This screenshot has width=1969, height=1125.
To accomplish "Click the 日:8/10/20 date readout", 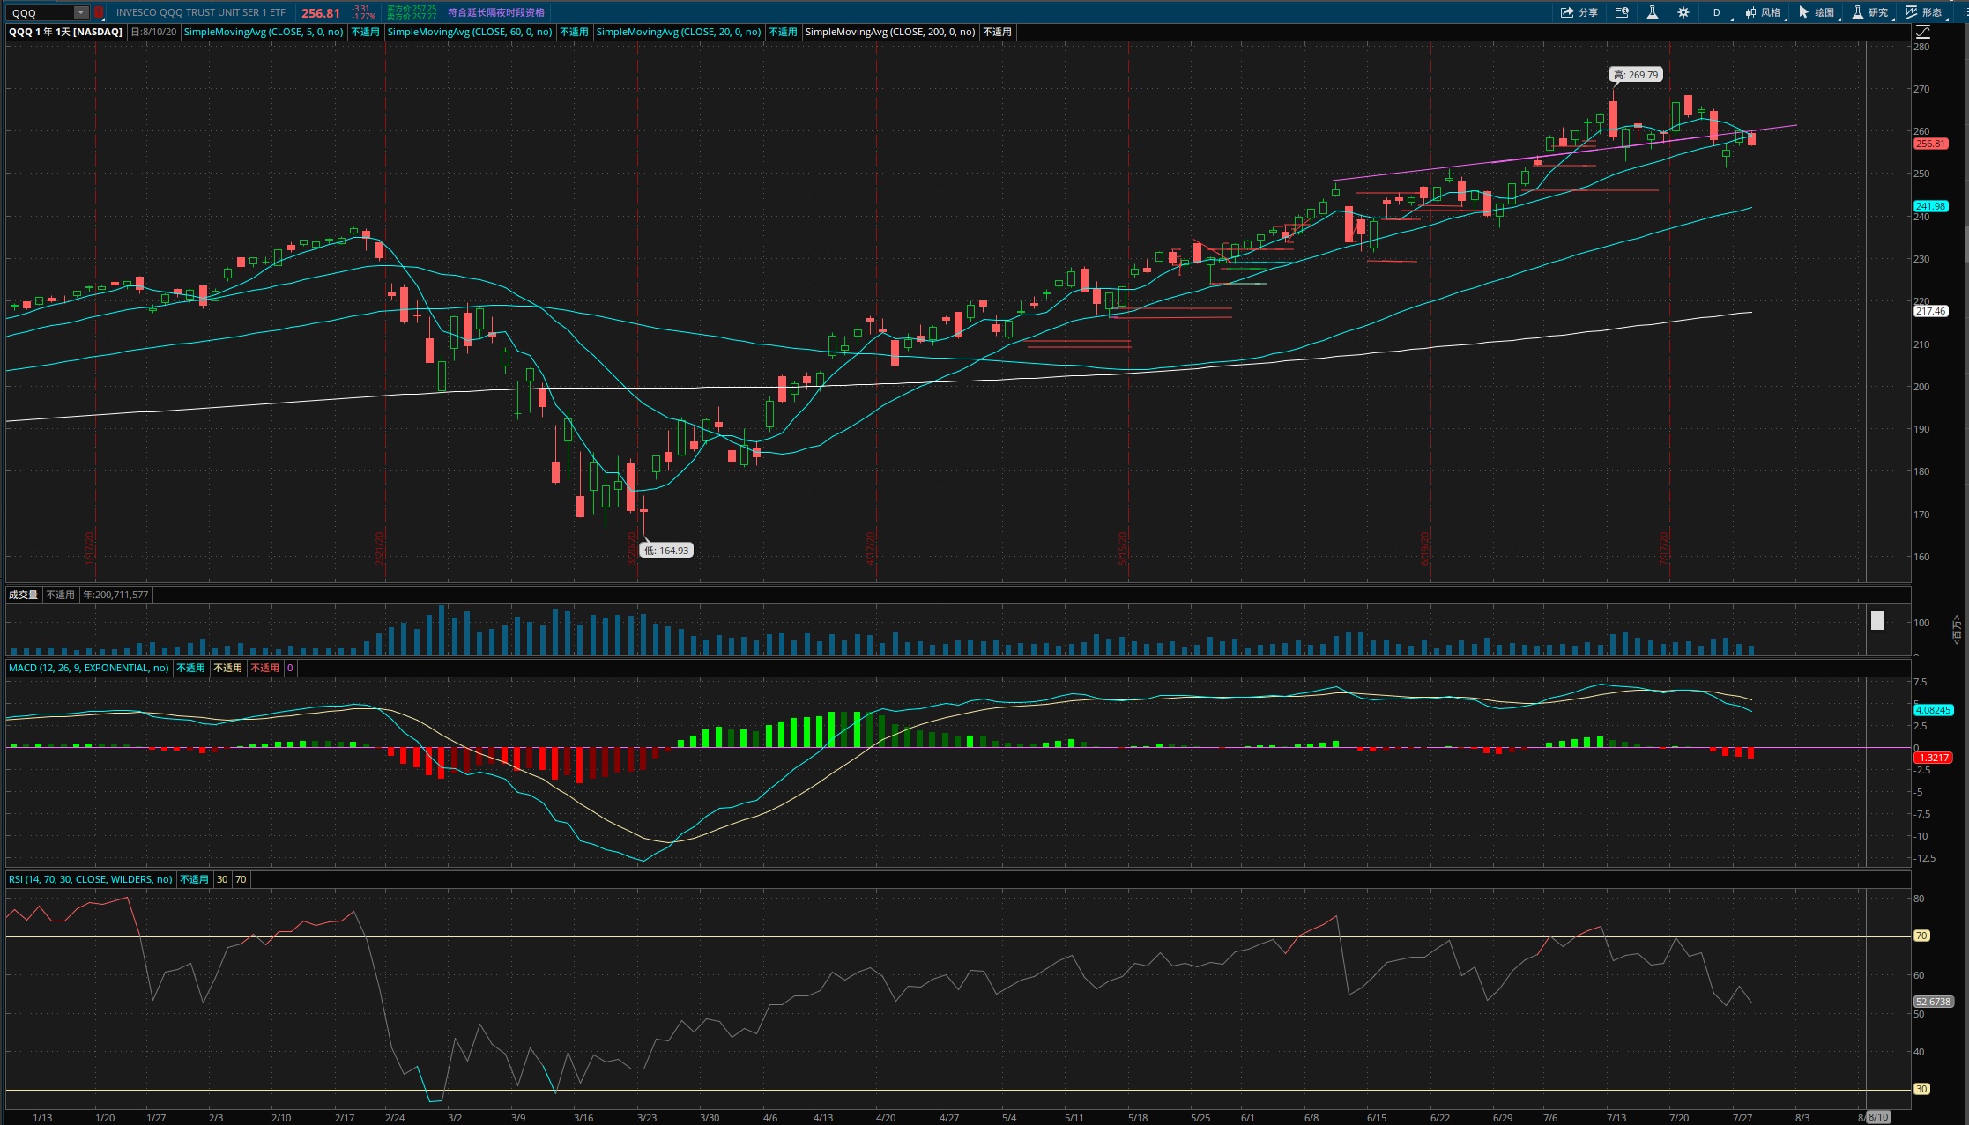I will click(153, 32).
